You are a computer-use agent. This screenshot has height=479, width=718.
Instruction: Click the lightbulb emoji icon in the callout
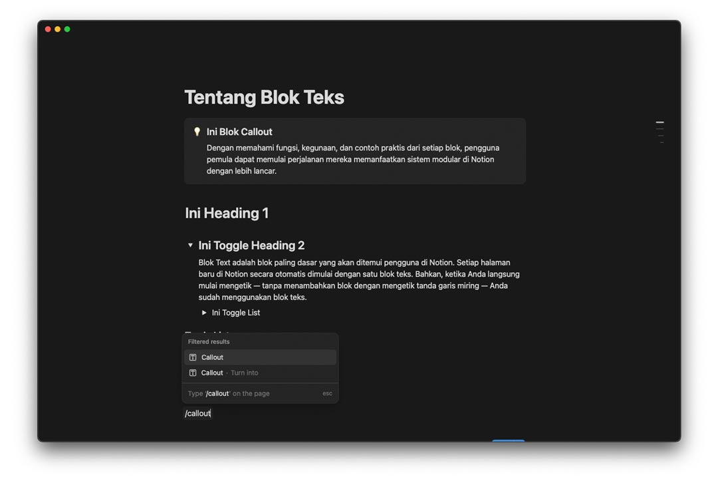coord(197,132)
